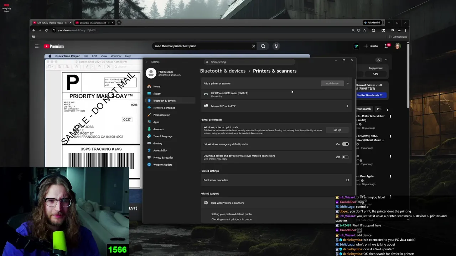Click the Privacy & security shield icon
Viewport: 456px width, 256px height.
click(149, 158)
